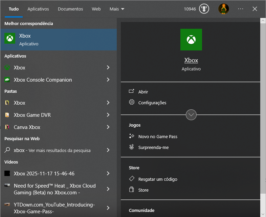
Task: Open the user profile avatar
Action: pyautogui.click(x=223, y=9)
